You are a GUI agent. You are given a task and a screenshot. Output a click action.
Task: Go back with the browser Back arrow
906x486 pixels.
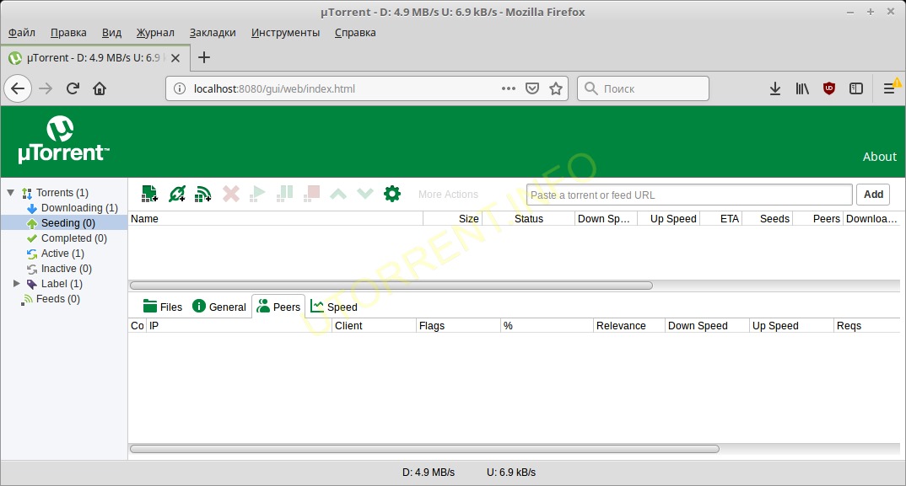click(x=18, y=88)
